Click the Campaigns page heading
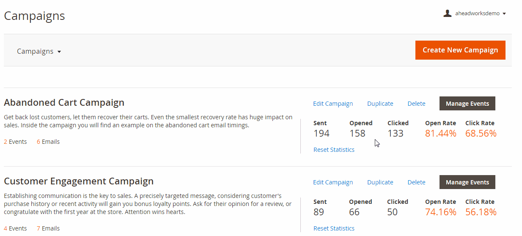This screenshot has height=236, width=522. pos(34,16)
